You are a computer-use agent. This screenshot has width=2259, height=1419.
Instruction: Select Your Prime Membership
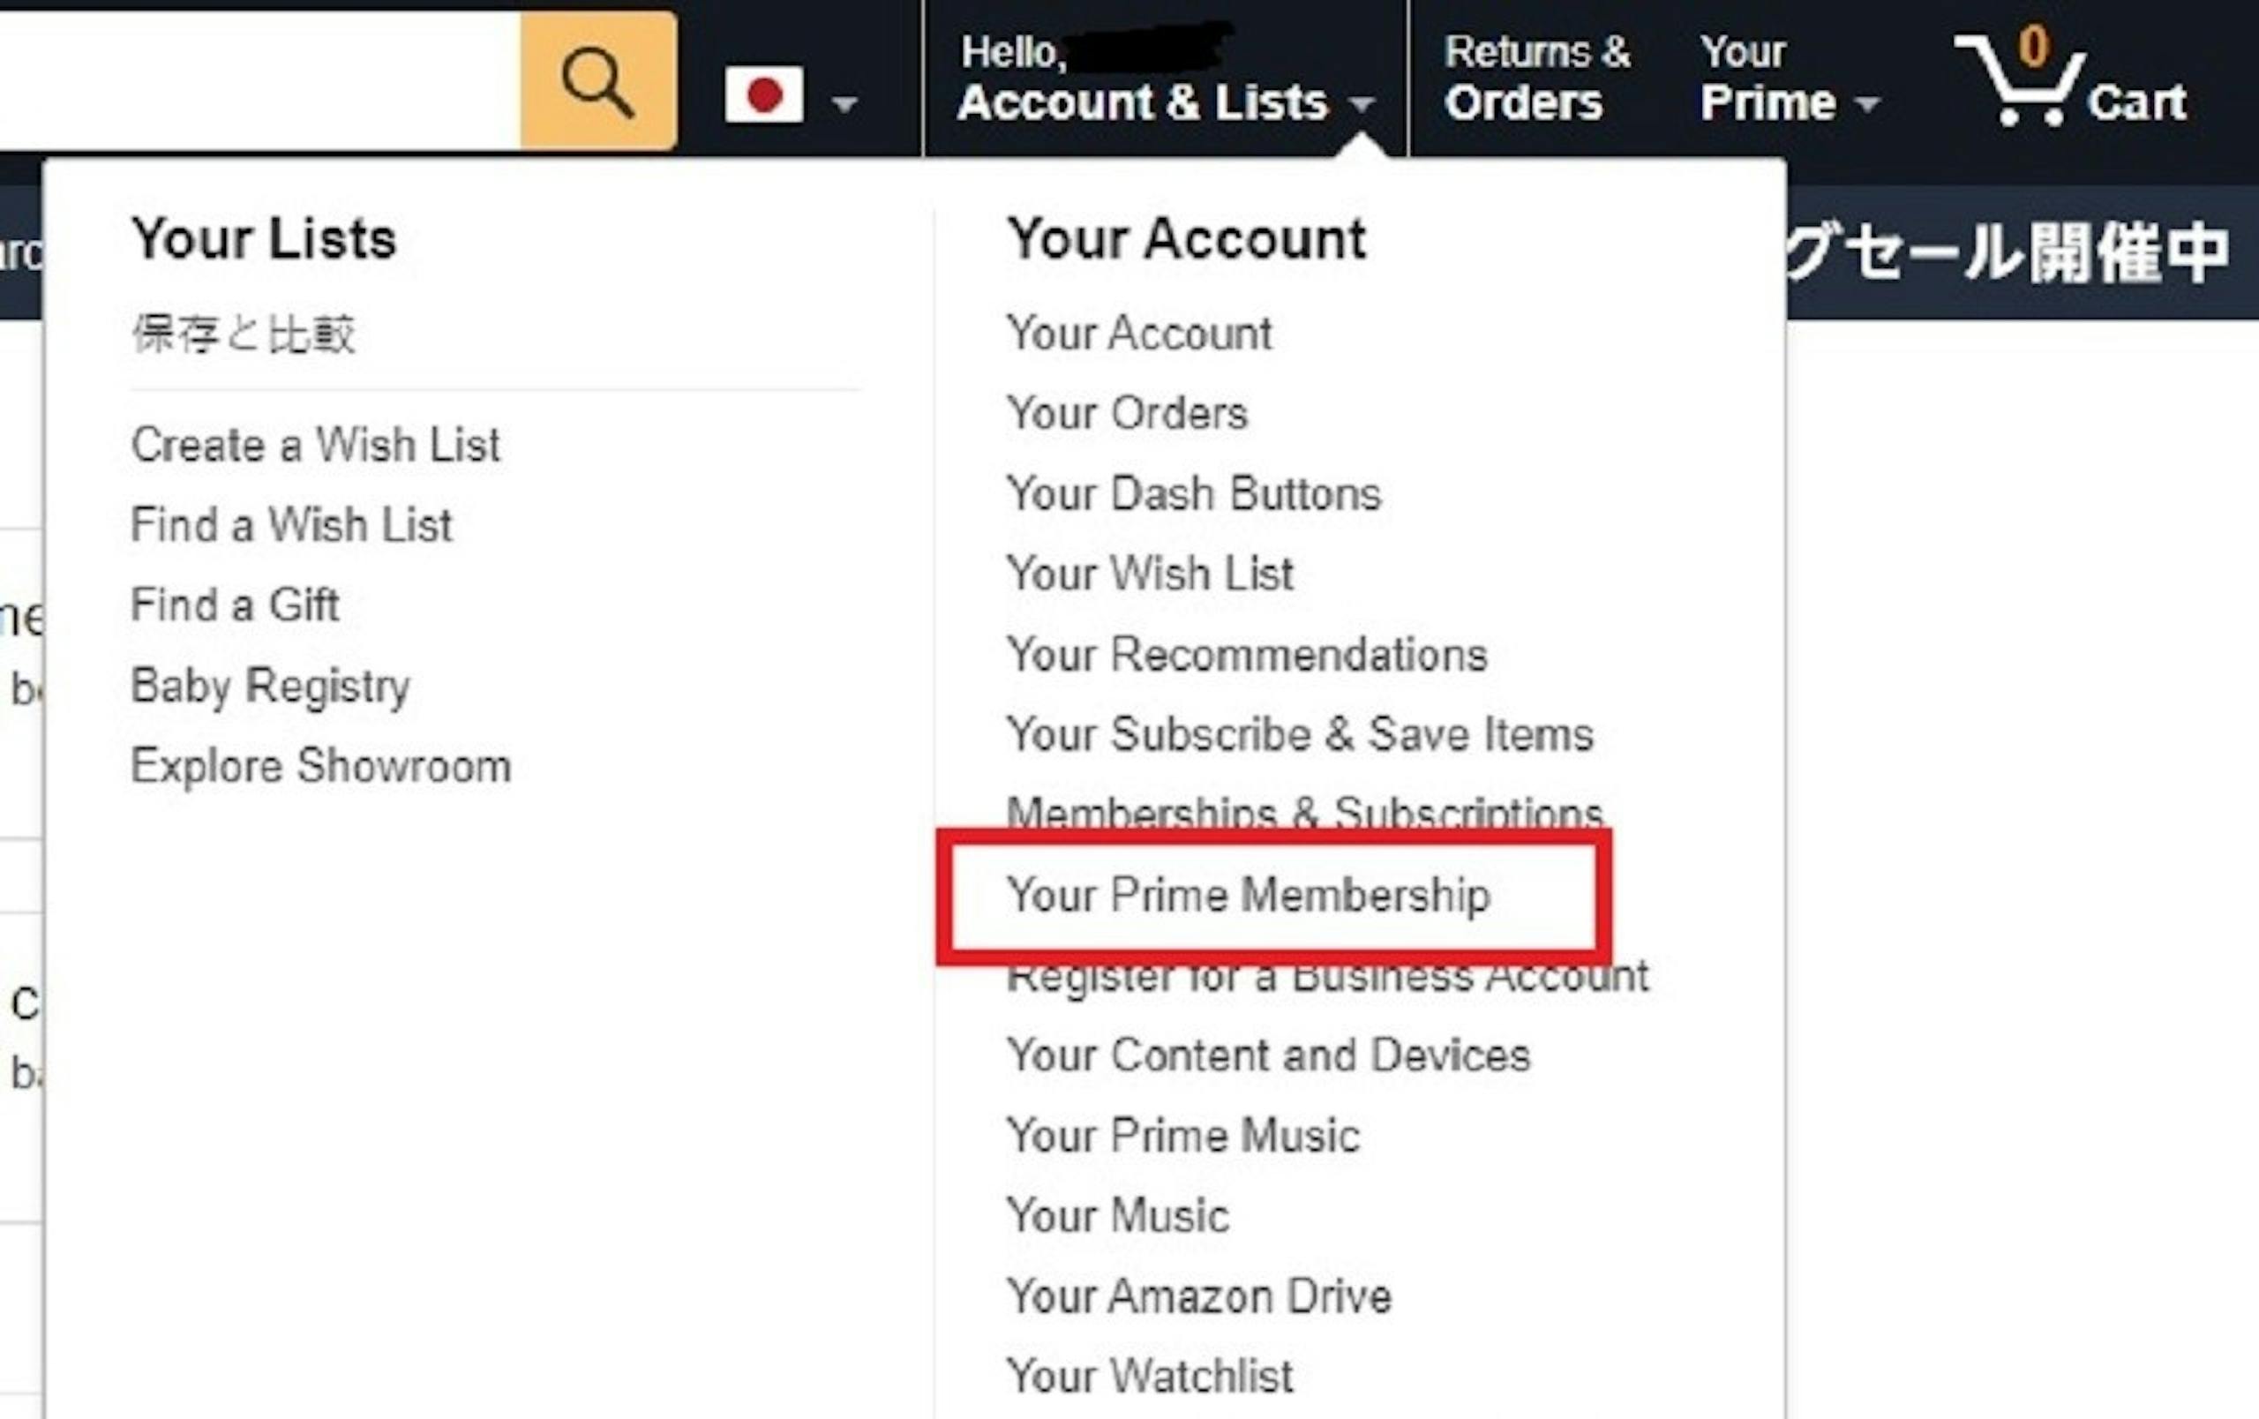coord(1248,894)
